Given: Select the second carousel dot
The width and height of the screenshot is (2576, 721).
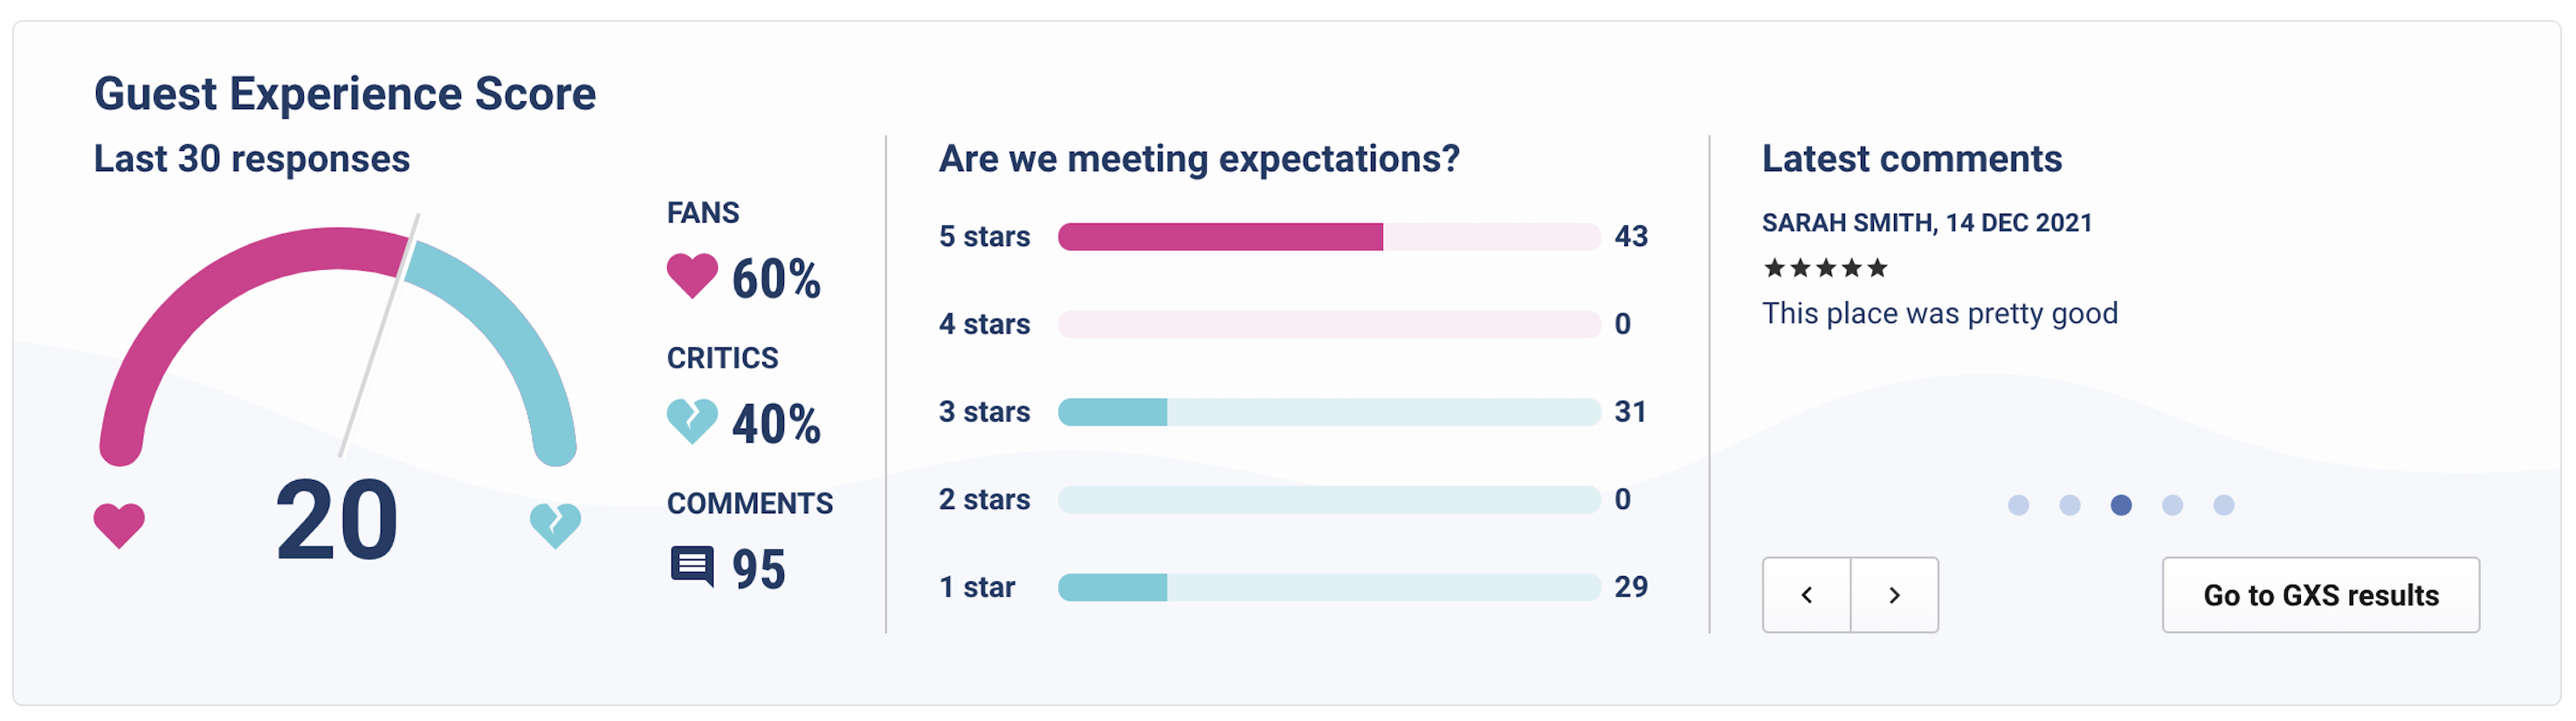Looking at the screenshot, I should click(x=2069, y=505).
